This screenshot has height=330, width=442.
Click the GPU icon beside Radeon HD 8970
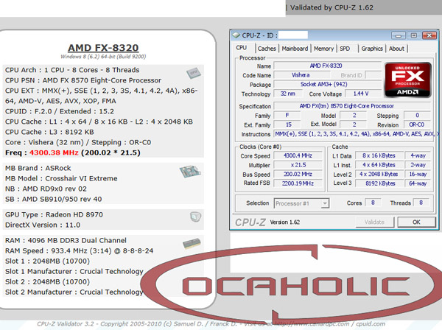click(195, 217)
